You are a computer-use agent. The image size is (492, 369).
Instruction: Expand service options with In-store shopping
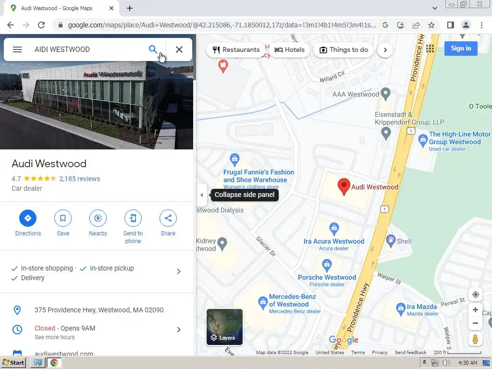point(96,272)
